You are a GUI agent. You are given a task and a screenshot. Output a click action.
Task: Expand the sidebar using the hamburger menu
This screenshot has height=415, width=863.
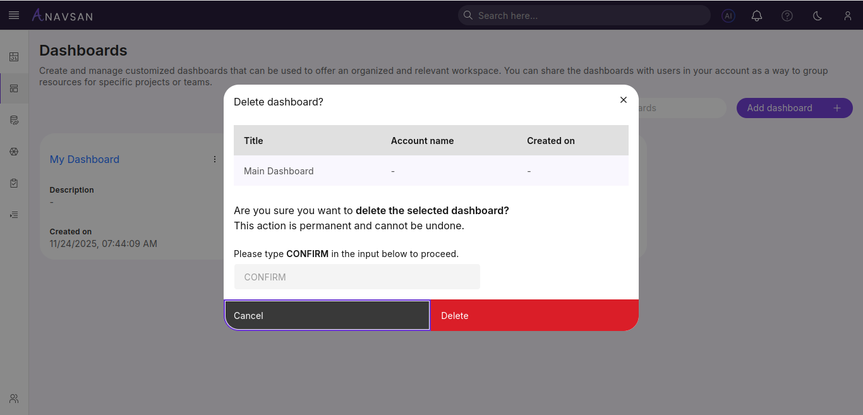click(x=14, y=15)
